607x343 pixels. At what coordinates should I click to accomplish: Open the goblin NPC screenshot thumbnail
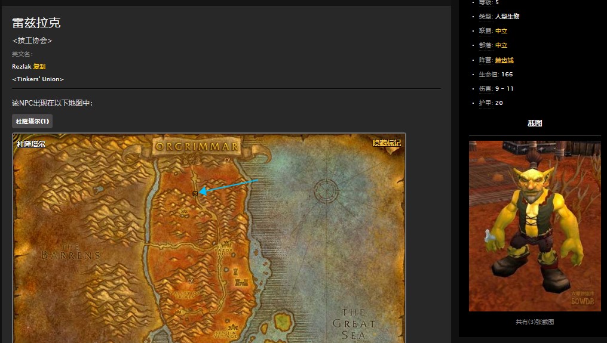click(x=535, y=225)
